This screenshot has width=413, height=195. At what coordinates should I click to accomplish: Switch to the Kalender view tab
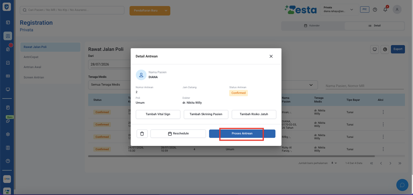(312, 26)
